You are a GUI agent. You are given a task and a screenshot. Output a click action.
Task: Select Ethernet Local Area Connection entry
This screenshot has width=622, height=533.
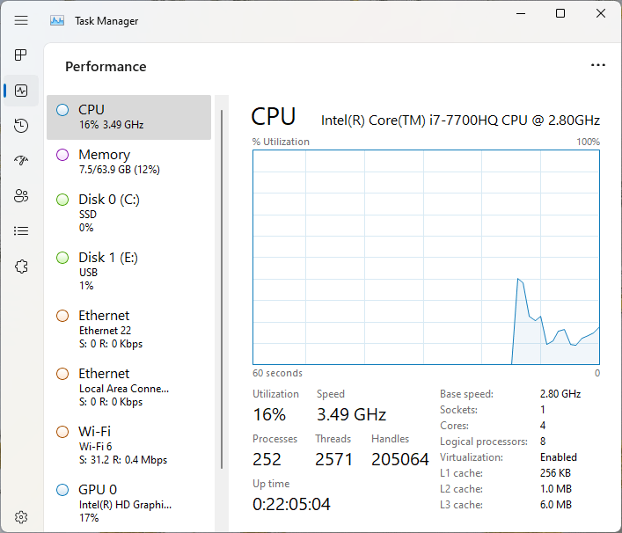click(x=129, y=388)
